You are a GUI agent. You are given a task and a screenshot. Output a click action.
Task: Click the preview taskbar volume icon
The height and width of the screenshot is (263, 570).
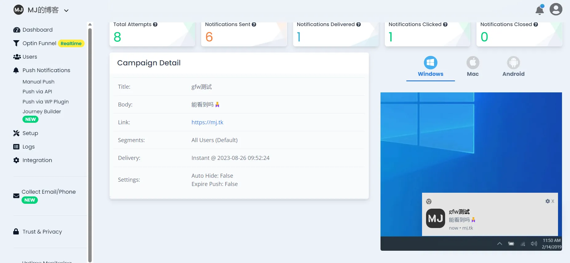pyautogui.click(x=534, y=244)
